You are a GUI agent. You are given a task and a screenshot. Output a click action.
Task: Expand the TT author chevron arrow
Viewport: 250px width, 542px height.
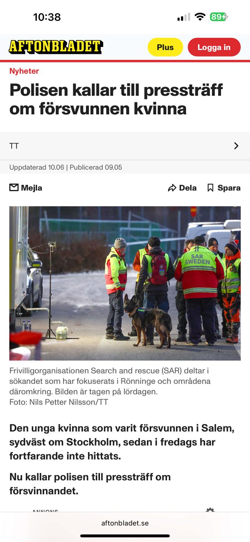pos(236,146)
